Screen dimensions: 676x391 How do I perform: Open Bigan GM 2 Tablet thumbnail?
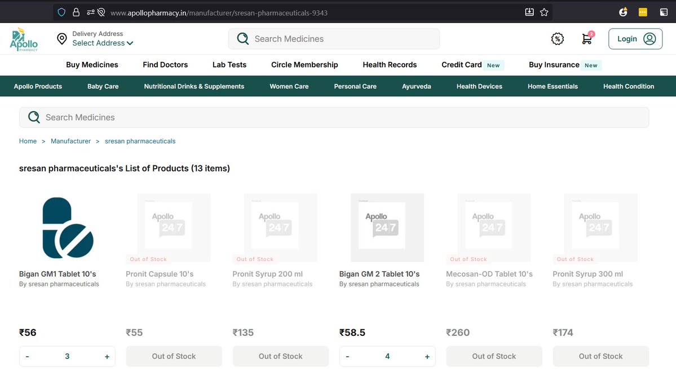click(387, 227)
